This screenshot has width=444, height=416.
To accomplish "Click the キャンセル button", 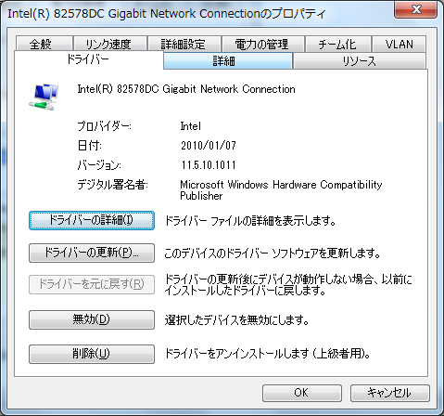I will [390, 393].
